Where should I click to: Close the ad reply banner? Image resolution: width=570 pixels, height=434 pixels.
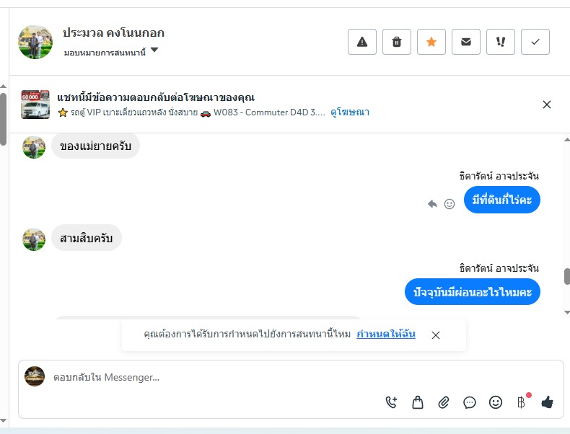[x=547, y=105]
